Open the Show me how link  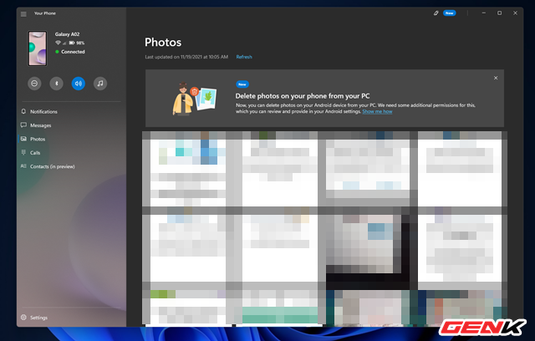tap(377, 111)
